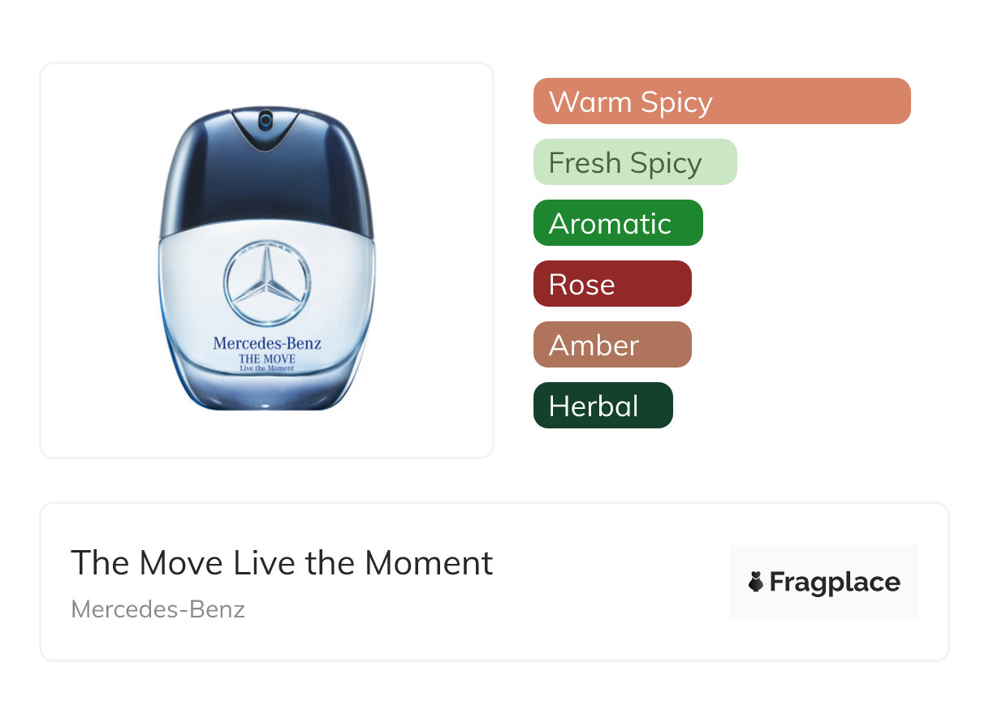Click The Move Live the Moment title

pos(282,563)
